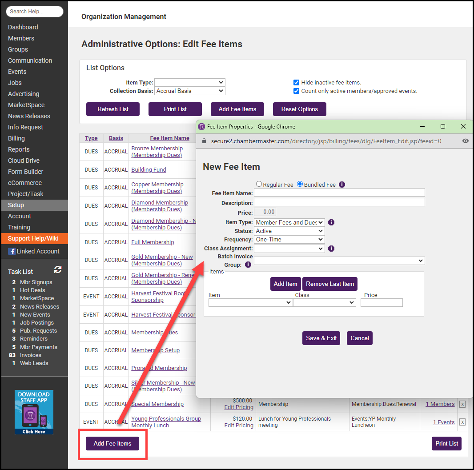474x470 pixels.
Task: Click the Task List refresh icon
Action: [x=58, y=270]
